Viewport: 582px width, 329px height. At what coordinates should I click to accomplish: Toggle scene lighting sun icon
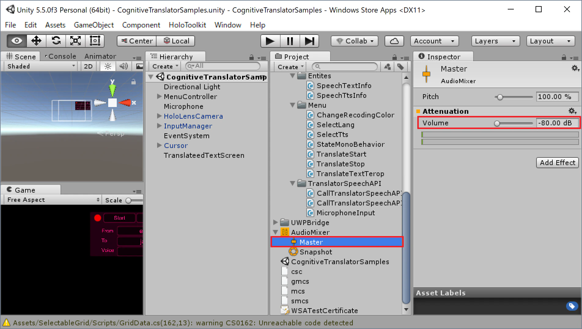[x=108, y=66]
